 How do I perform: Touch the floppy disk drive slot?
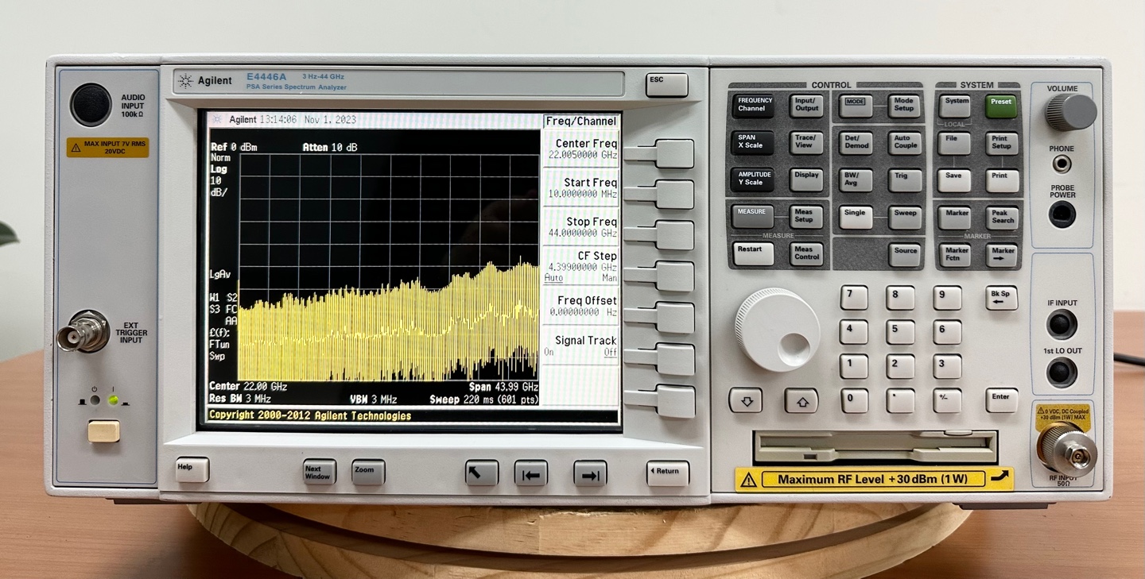tap(875, 447)
